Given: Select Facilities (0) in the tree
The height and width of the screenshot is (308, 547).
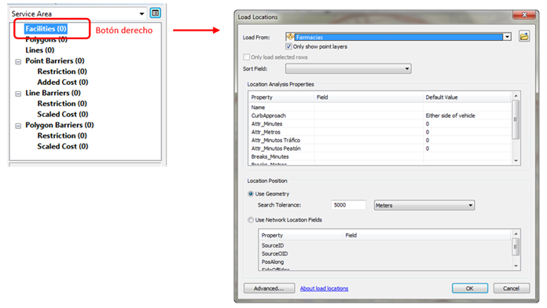Looking at the screenshot, I should point(46,28).
